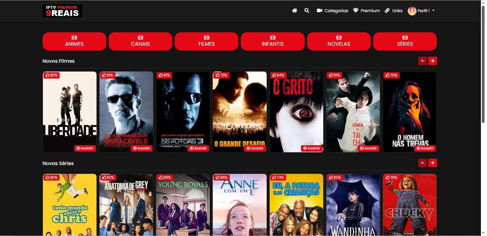Open the FILMES category
This screenshot has height=236, width=487.
pyautogui.click(x=206, y=41)
